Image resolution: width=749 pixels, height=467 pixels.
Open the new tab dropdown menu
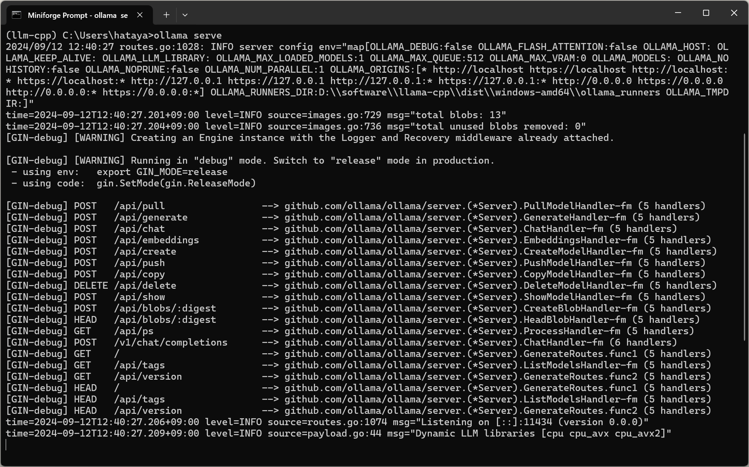click(x=185, y=15)
